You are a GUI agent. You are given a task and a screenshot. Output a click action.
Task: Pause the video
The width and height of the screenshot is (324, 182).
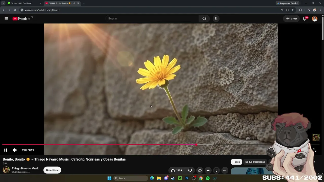(6, 150)
